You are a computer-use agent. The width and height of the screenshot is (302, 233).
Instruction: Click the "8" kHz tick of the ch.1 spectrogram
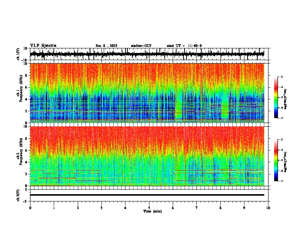coord(26,75)
